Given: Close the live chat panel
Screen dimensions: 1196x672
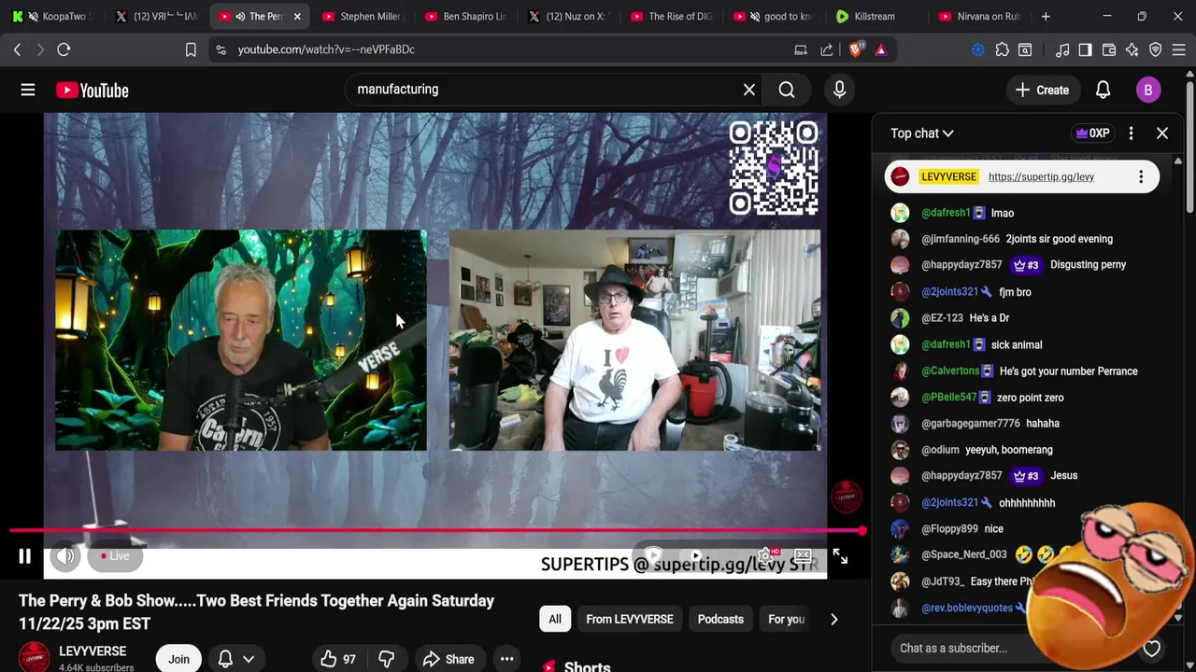Looking at the screenshot, I should [1162, 133].
